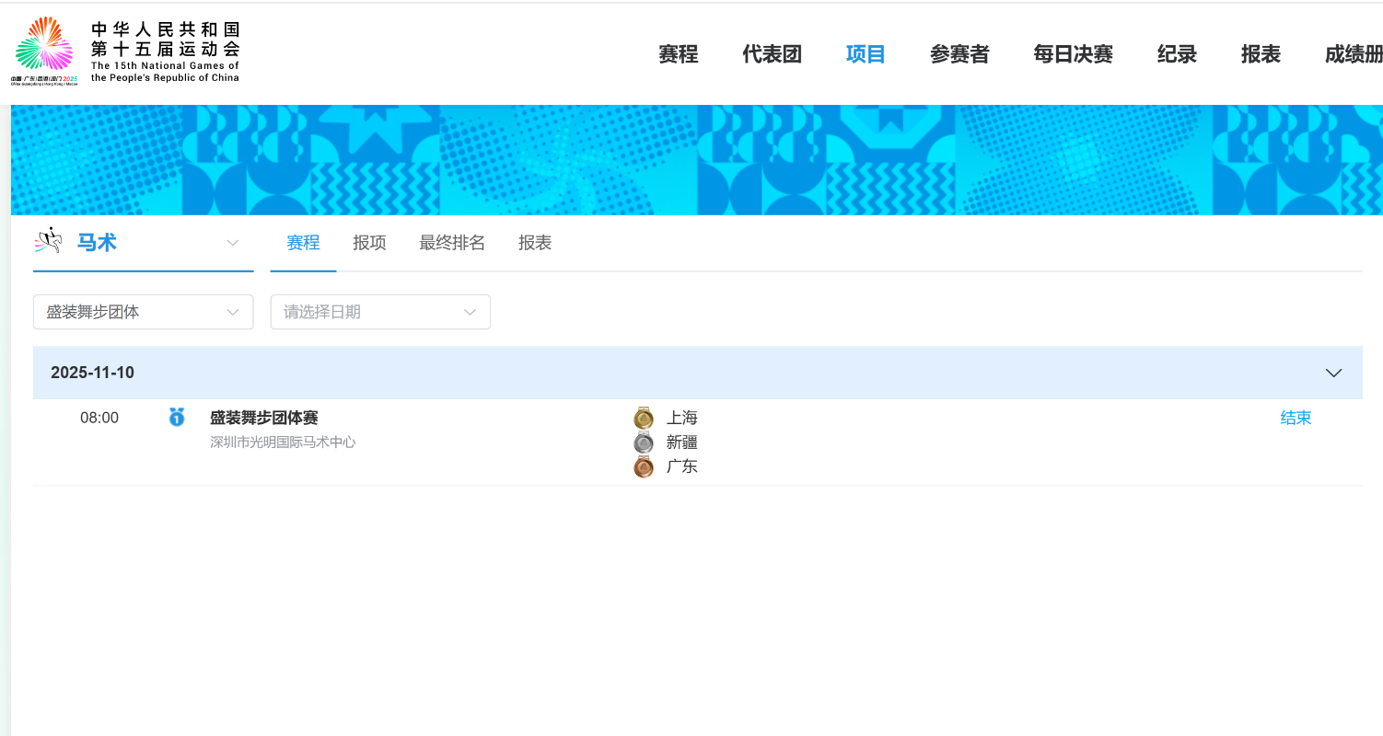This screenshot has width=1383, height=736.
Task: Select the 赛程 sub-tab under 马术
Action: point(303,243)
